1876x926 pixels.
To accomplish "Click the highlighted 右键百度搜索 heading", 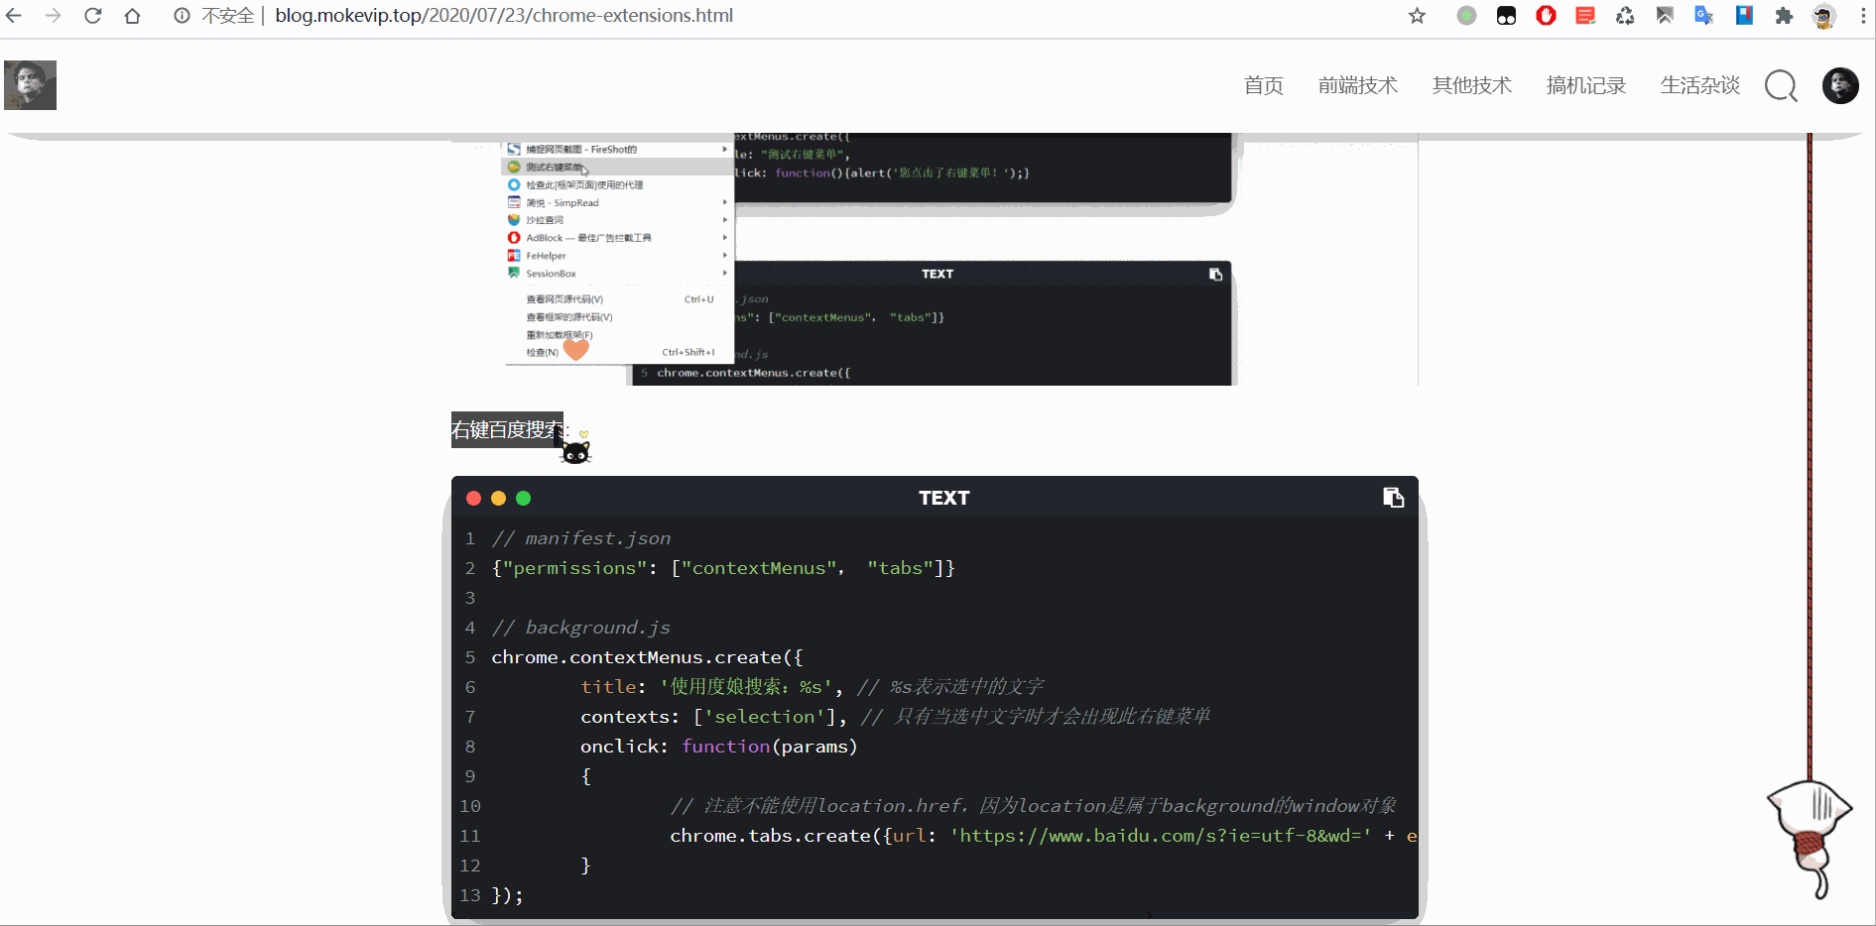I will coord(507,429).
